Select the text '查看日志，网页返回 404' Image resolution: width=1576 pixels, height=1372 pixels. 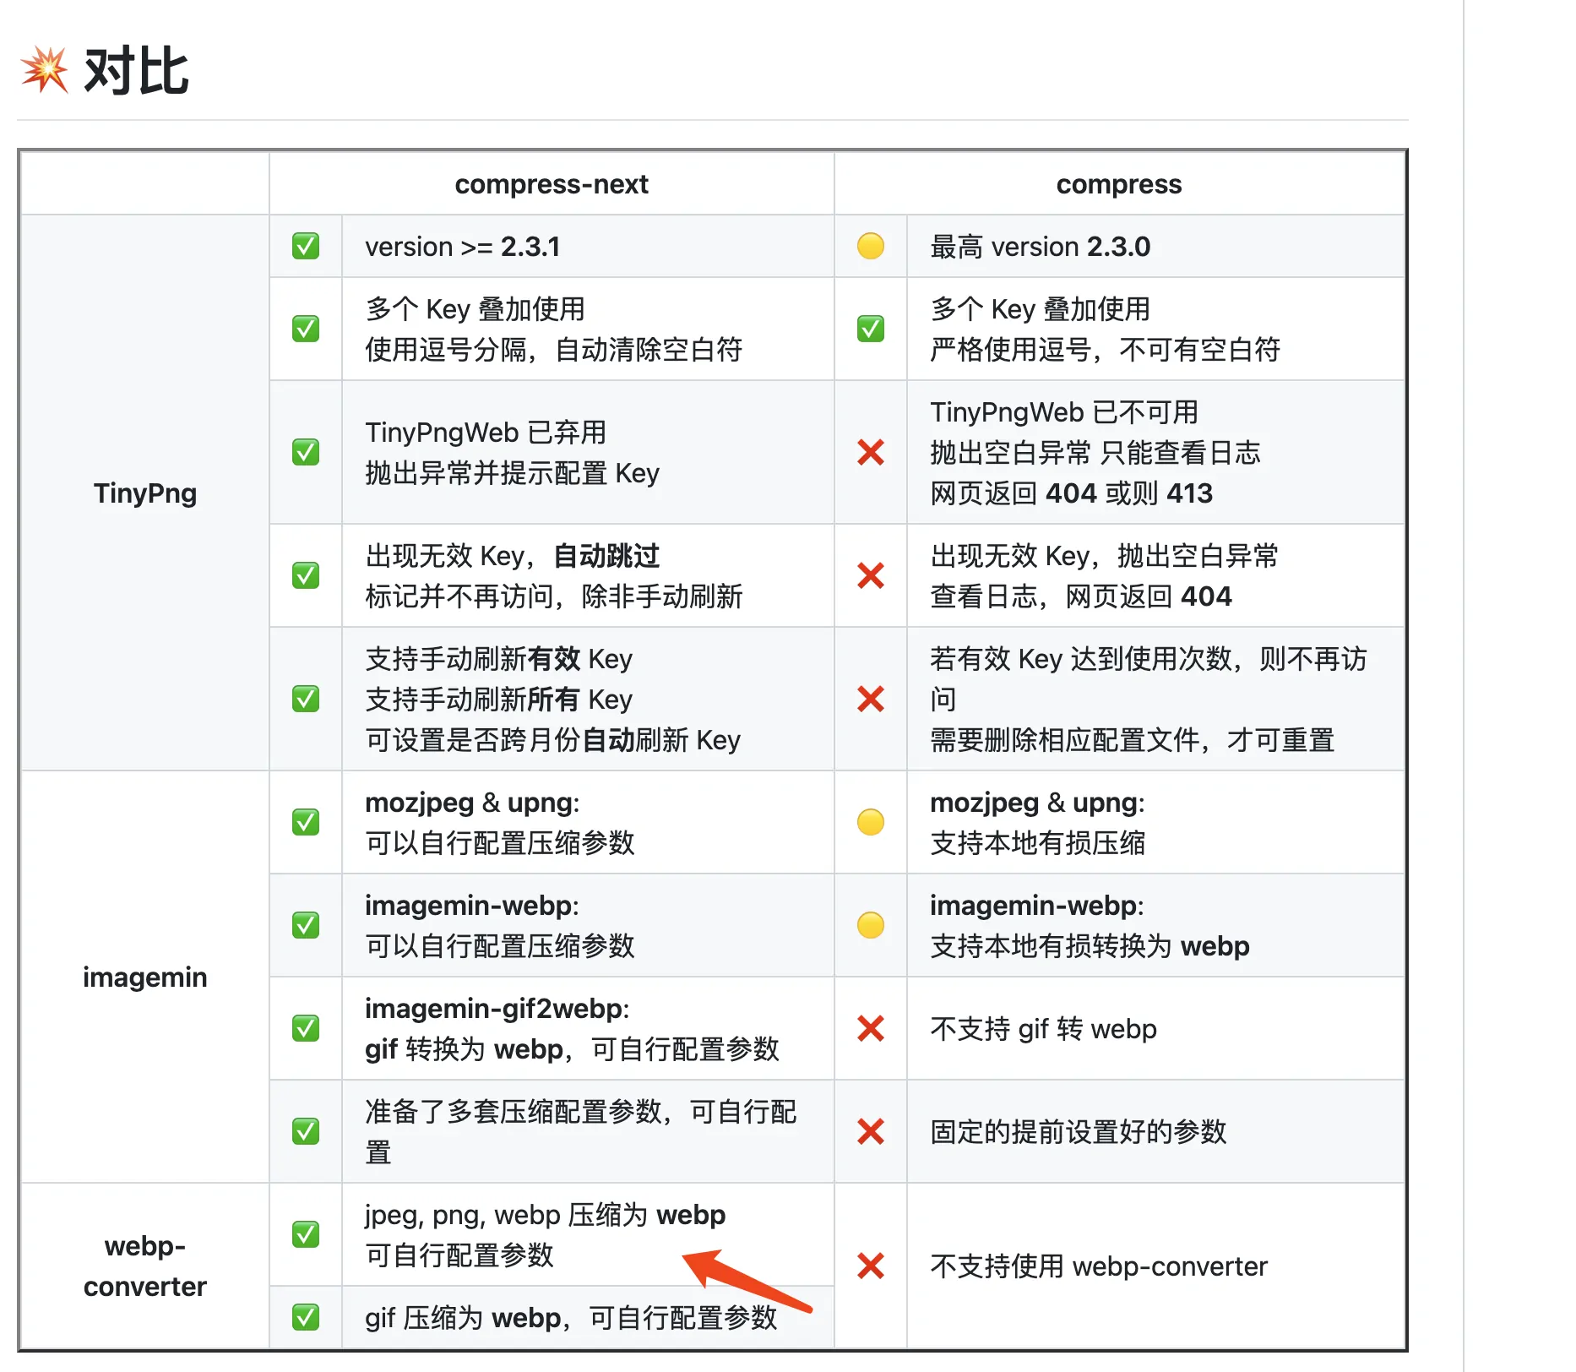point(1081,596)
